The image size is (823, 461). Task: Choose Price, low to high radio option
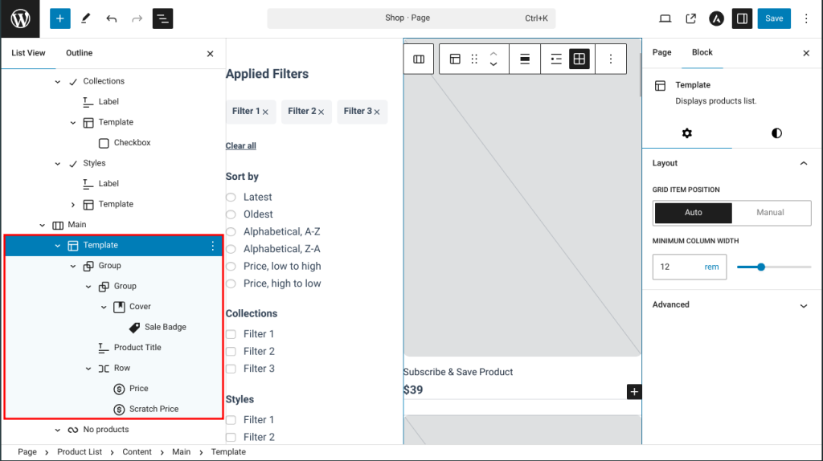[x=231, y=266]
